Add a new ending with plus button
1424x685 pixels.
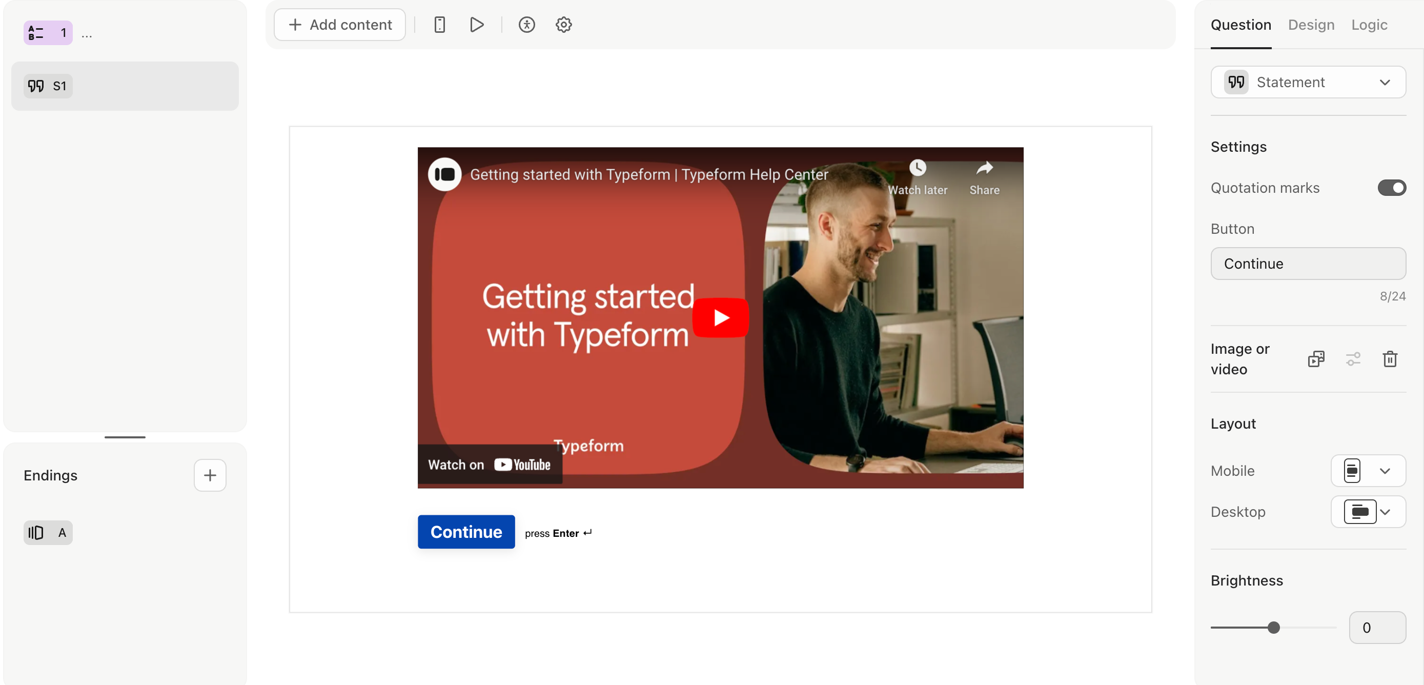210,475
